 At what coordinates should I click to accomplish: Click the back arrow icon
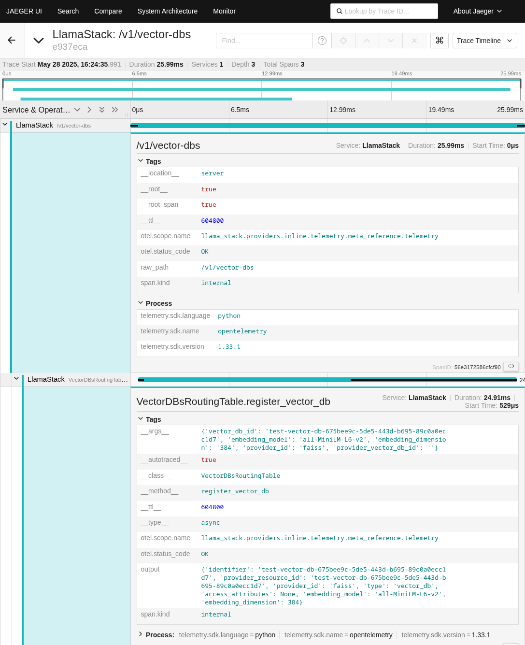tap(12, 41)
